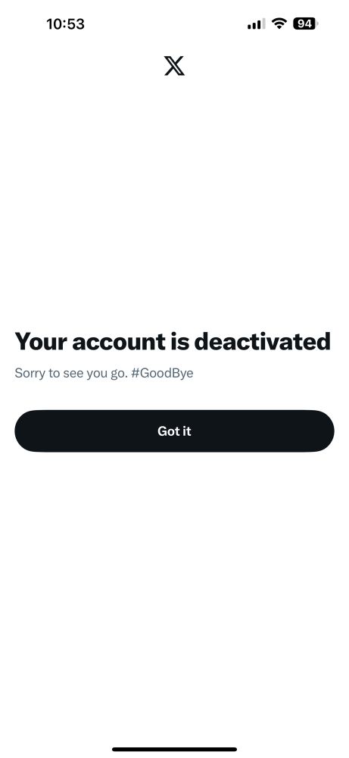Tap the 'Sorry to see you go.' message
Viewport: 349px width, 758px height.
(71, 373)
